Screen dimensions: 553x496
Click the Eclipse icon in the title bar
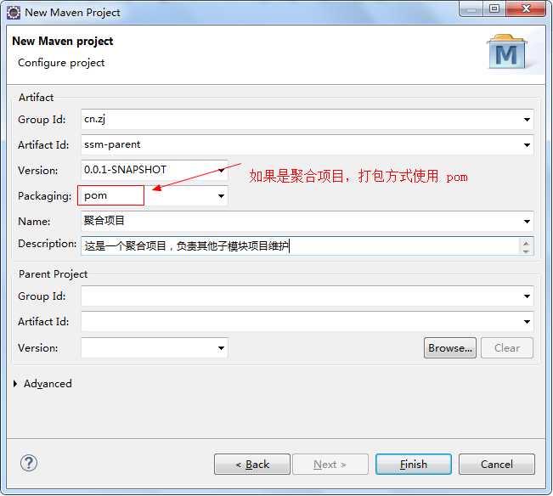tap(14, 13)
